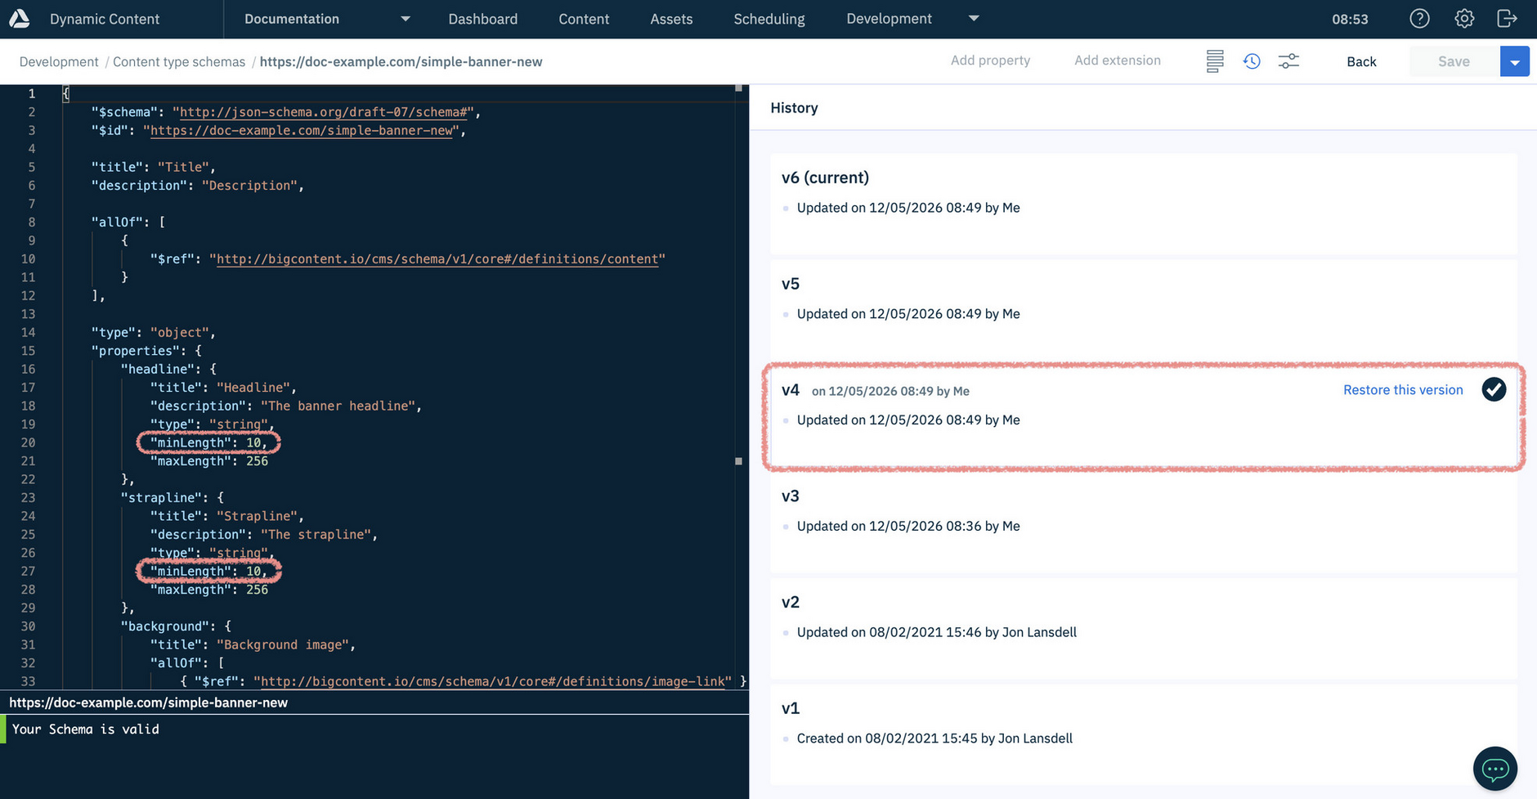Switch to the Assets tab

pyautogui.click(x=671, y=19)
